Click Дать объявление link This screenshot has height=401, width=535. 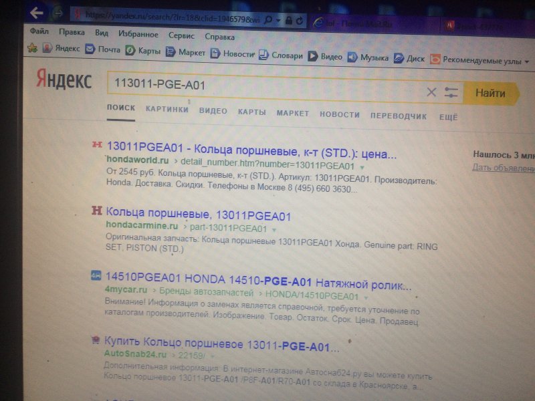pos(504,168)
